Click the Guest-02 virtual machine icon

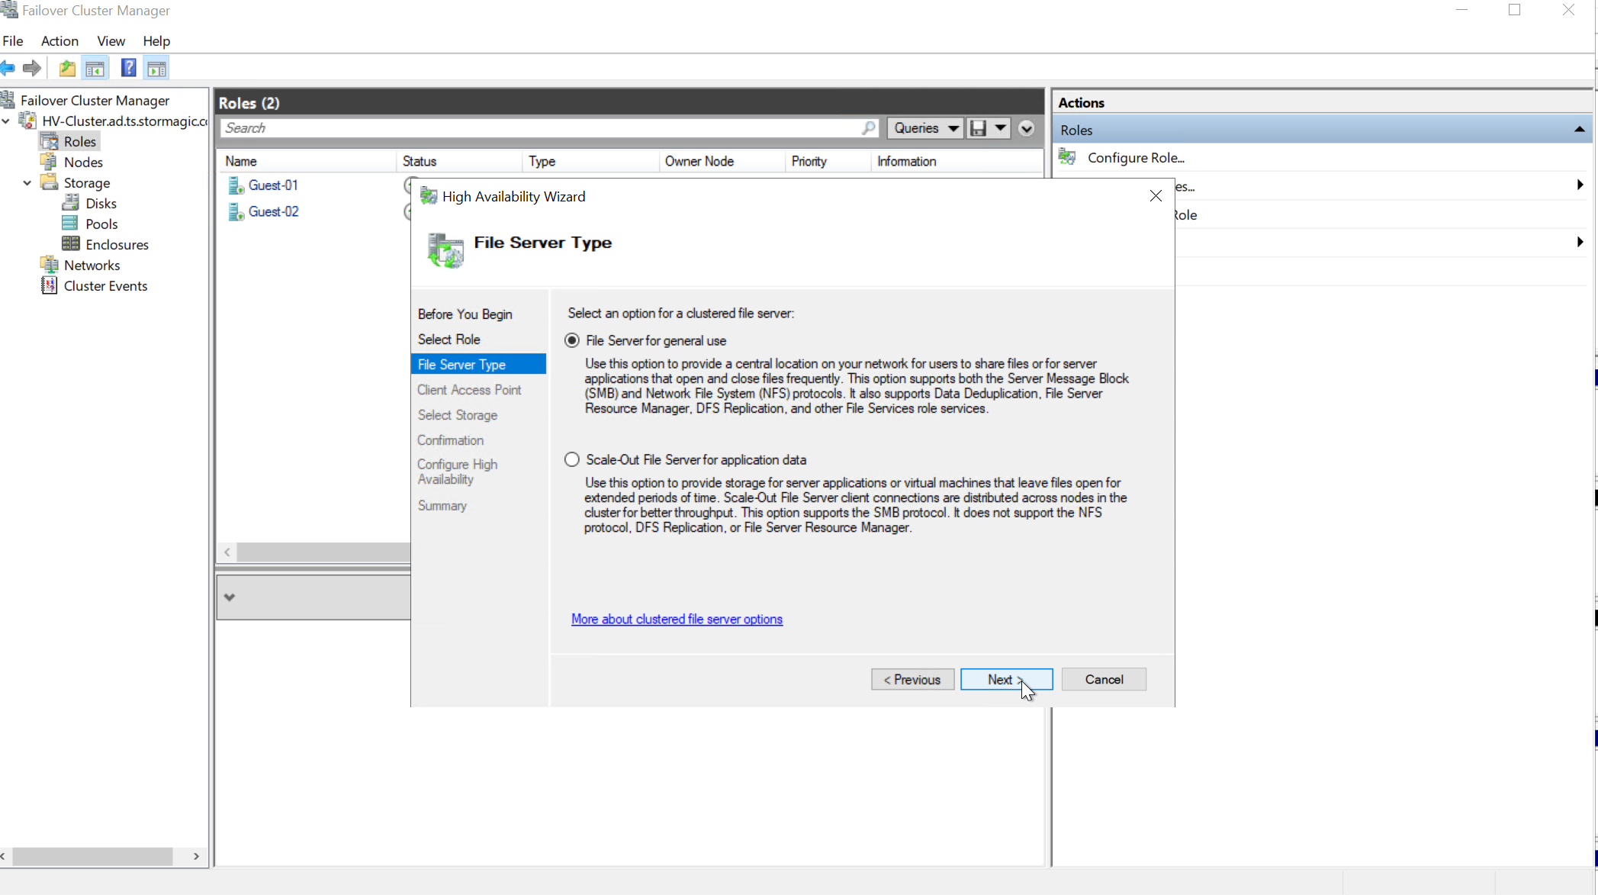click(236, 212)
